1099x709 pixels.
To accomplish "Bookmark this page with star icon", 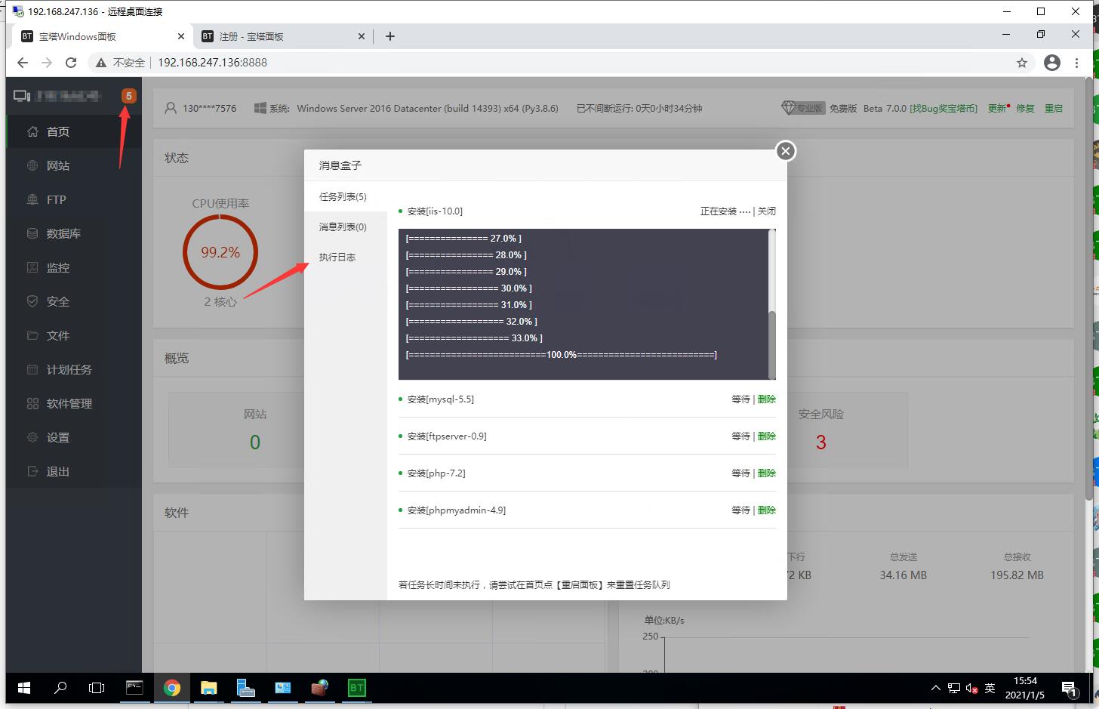I will [1022, 63].
